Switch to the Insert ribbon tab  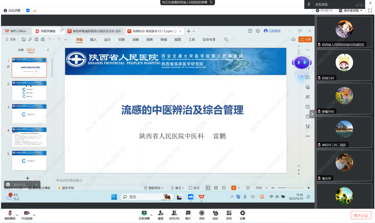[x=93, y=39]
